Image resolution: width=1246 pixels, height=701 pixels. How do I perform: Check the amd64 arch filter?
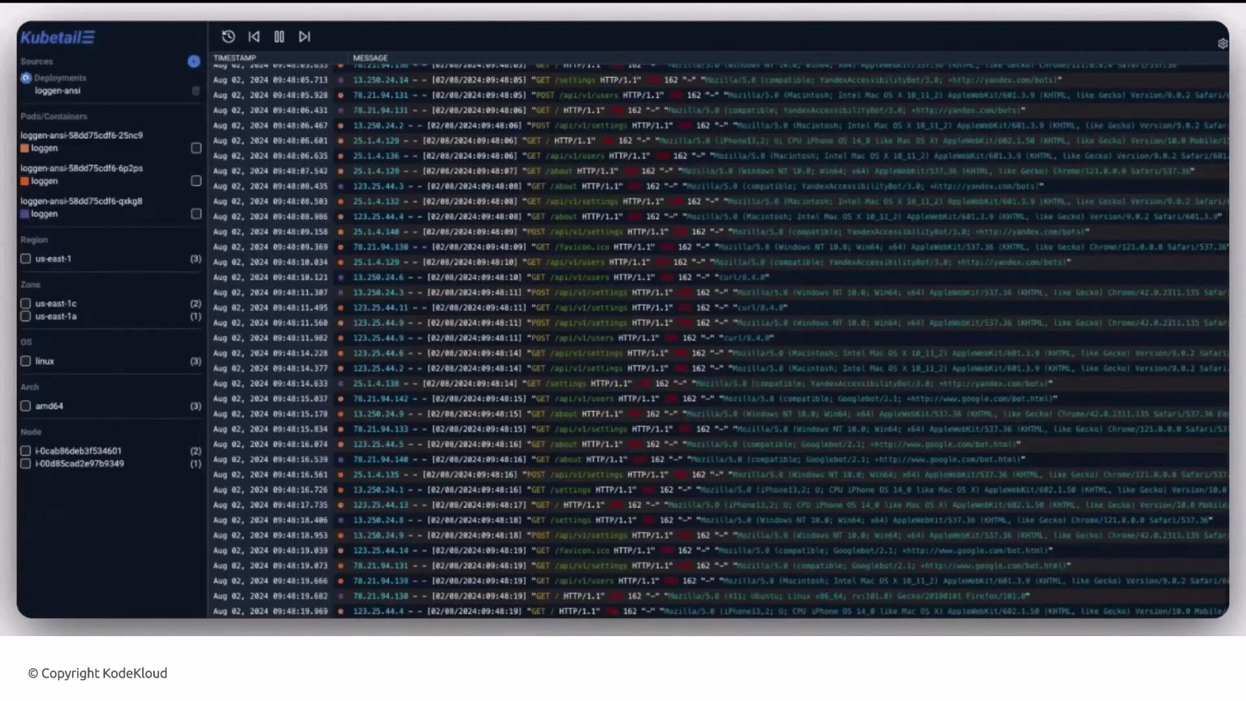[x=26, y=406]
